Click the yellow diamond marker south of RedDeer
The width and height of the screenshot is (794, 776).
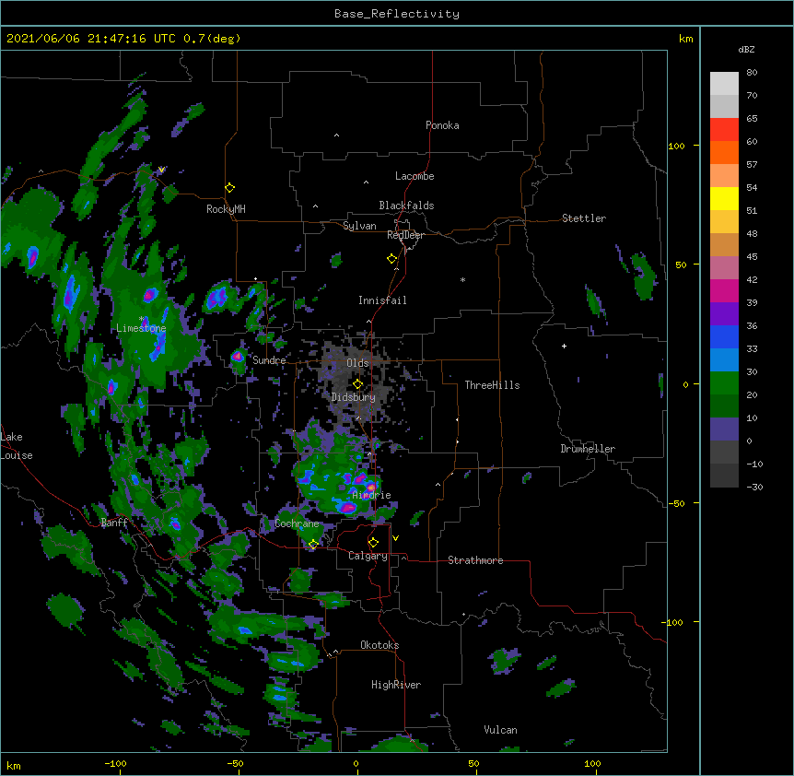pos(391,259)
